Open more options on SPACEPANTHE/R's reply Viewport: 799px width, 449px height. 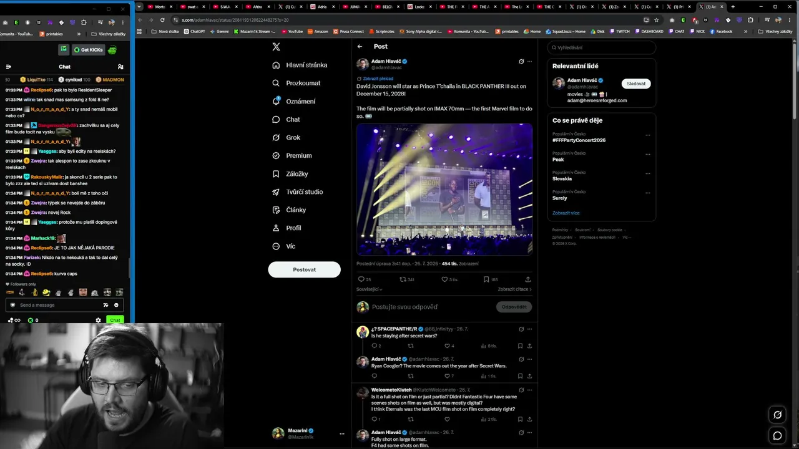pyautogui.click(x=529, y=329)
